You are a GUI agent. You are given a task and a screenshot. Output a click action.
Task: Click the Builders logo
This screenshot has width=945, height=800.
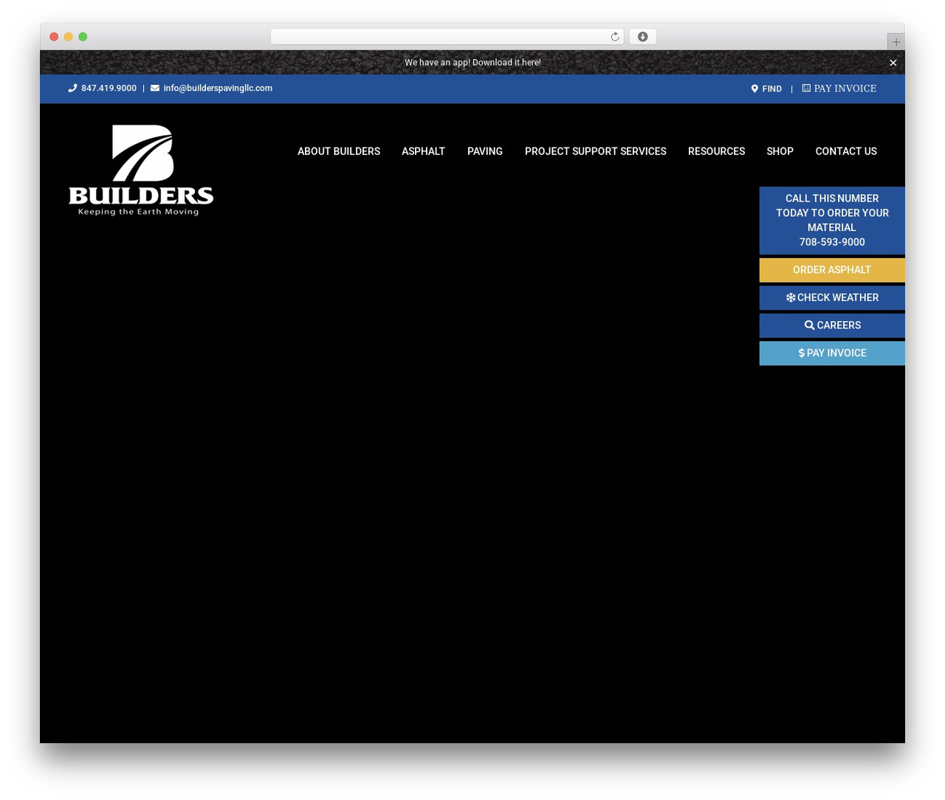click(141, 170)
